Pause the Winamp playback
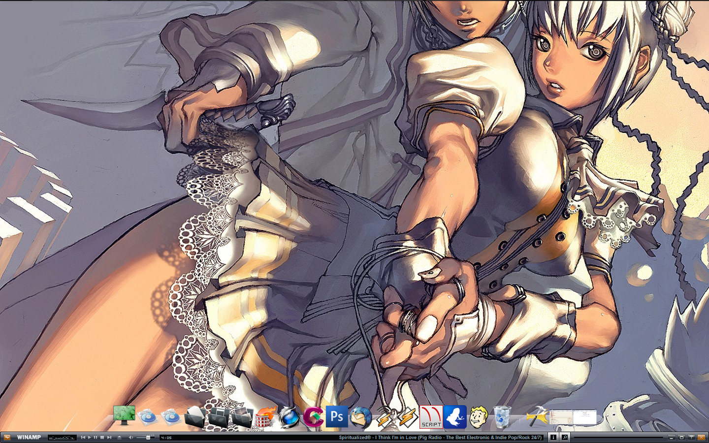This screenshot has width=709, height=443. [96, 437]
